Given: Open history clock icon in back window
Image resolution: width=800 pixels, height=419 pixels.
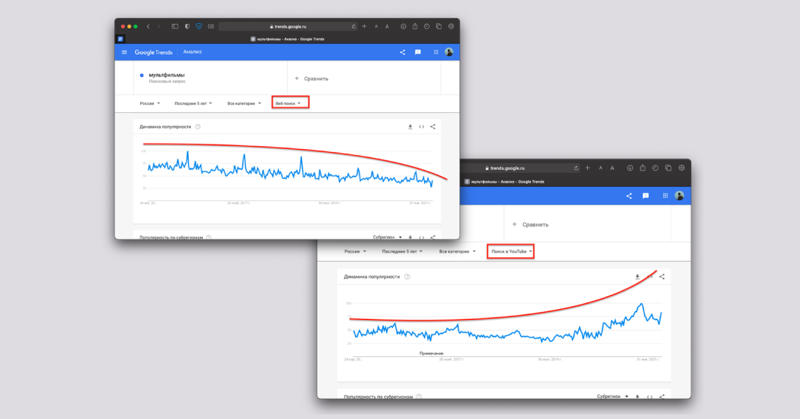Looking at the screenshot, I should pos(655,168).
